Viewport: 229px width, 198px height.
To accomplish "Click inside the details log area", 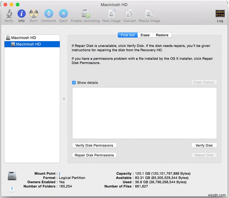I will tap(145, 113).
